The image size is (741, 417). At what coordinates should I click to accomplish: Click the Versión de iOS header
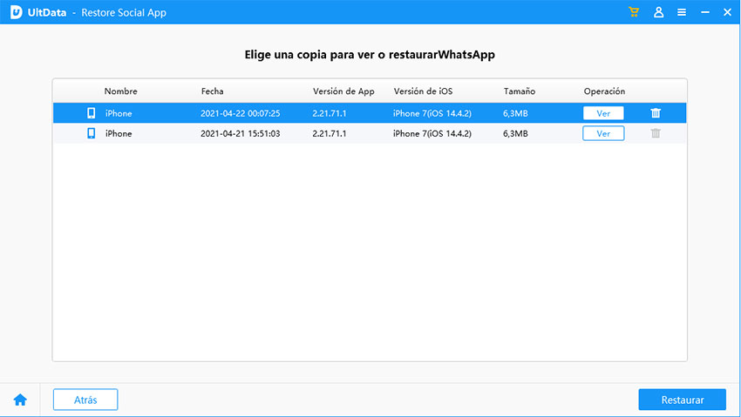click(x=423, y=91)
